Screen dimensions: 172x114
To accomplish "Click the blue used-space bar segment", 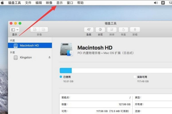I will point(66,71).
